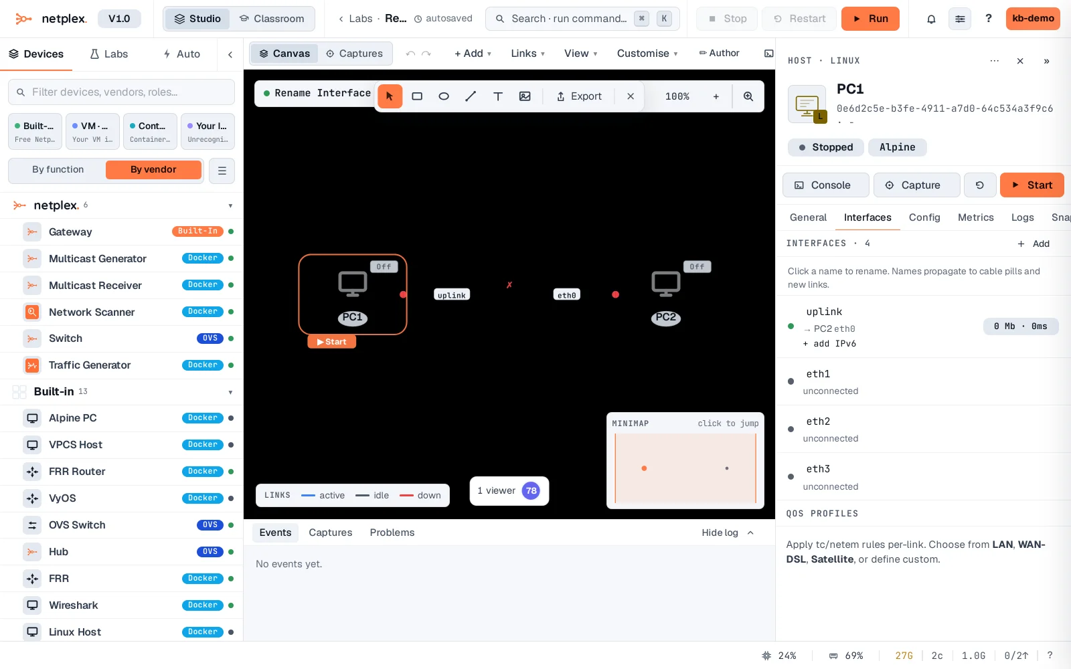Viewport: 1071px width, 669px height.
Task: Click the magnifier zoom icon on canvas
Action: coord(748,96)
